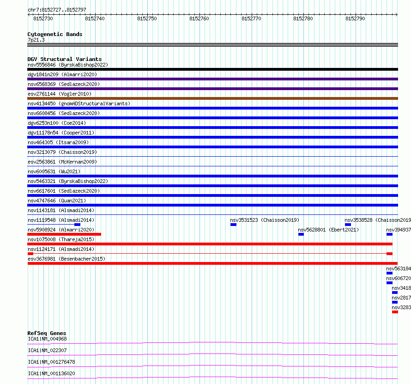Click blue marker under nsv5628801
The width and height of the screenshot is (411, 384).
pyautogui.click(x=301, y=234)
